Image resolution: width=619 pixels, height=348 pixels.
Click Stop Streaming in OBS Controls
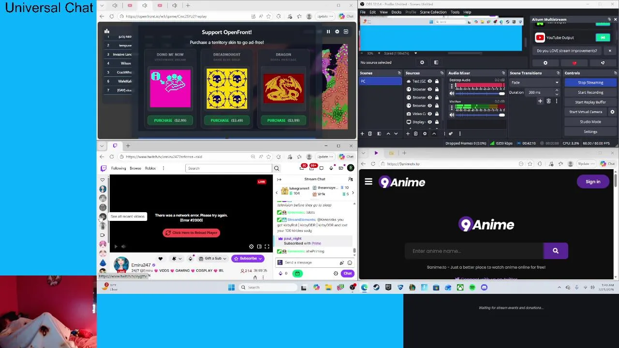point(590,83)
